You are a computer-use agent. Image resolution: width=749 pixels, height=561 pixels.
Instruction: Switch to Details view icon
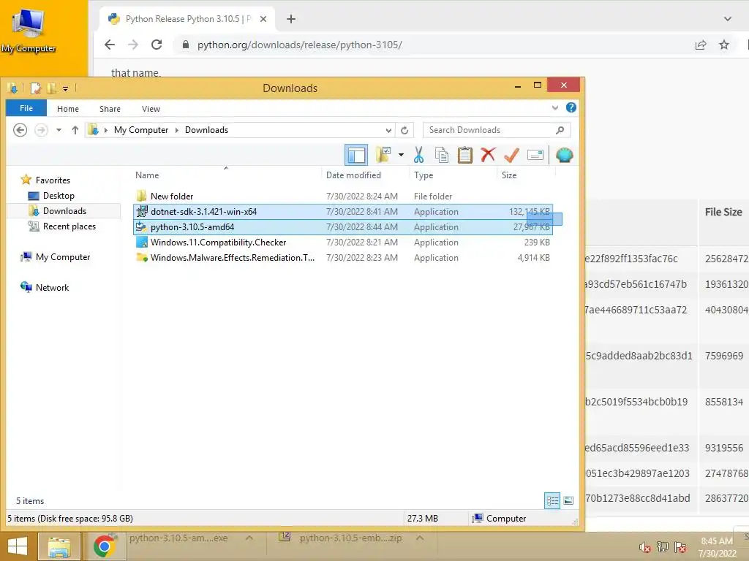pyautogui.click(x=552, y=500)
